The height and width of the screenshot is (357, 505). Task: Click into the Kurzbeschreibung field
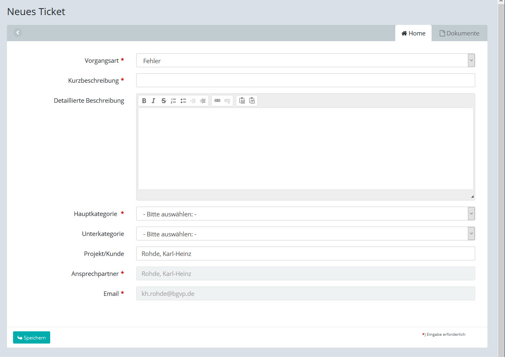tap(305, 80)
